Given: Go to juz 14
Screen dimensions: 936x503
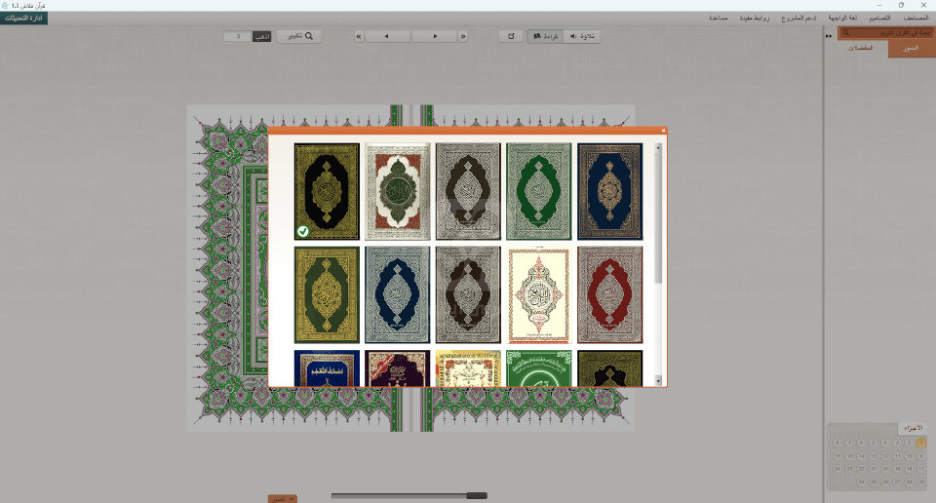Looking at the screenshot, I should click(x=861, y=456).
